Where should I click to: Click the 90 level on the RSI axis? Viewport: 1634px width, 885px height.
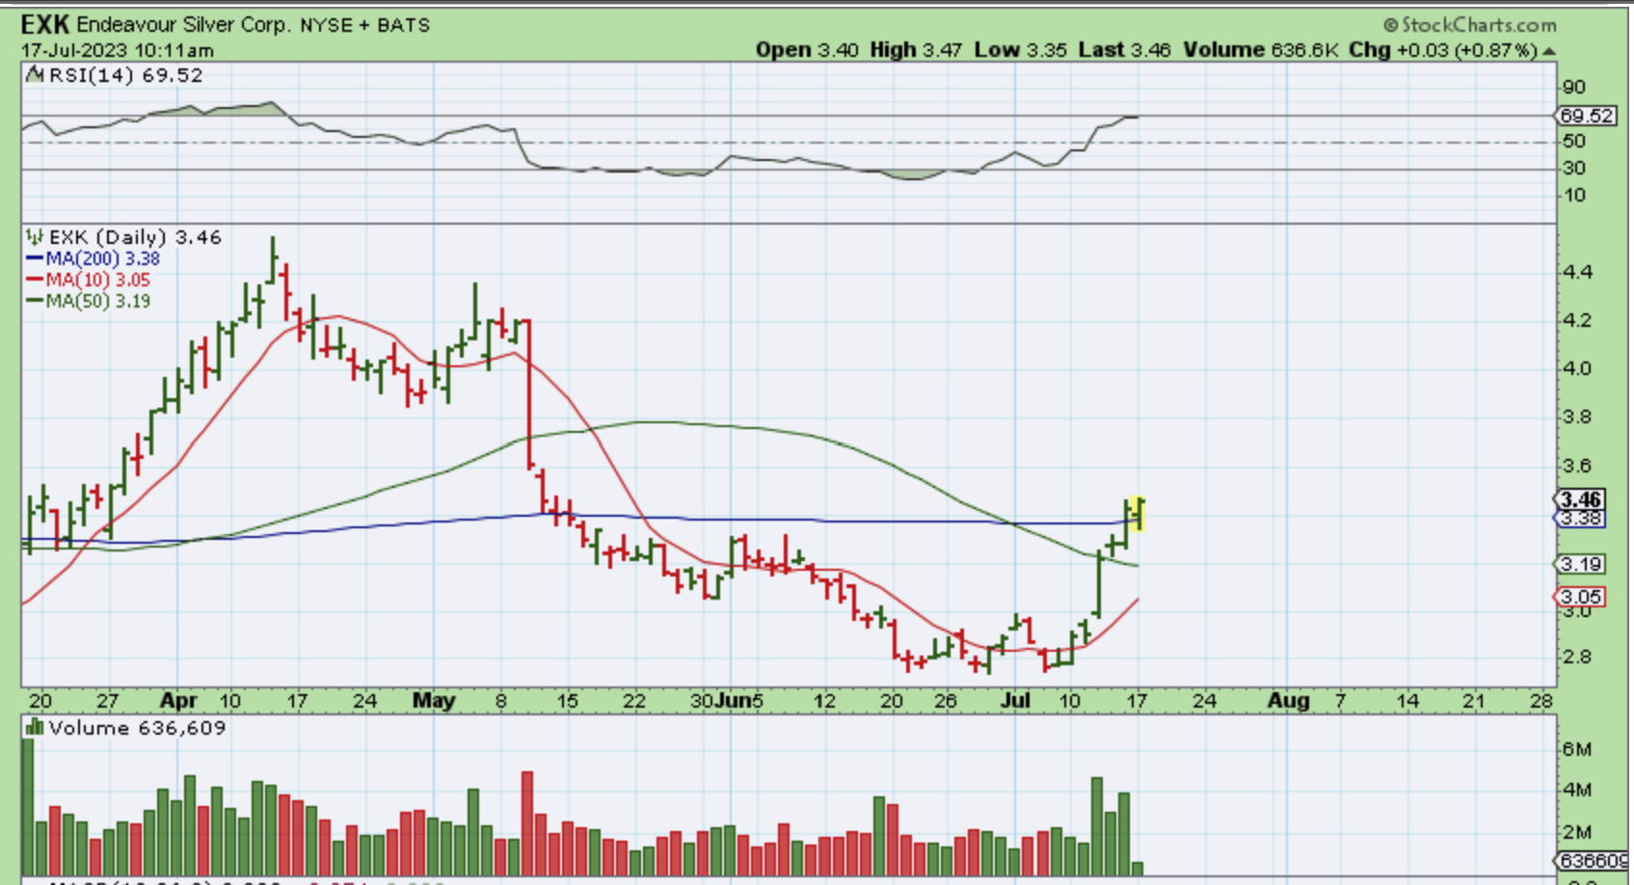pyautogui.click(x=1574, y=87)
